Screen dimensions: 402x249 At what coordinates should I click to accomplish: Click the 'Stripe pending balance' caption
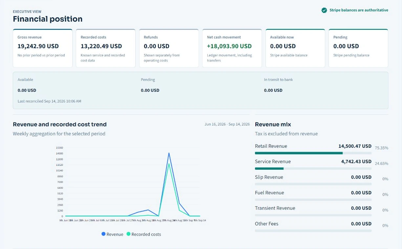[351, 55]
